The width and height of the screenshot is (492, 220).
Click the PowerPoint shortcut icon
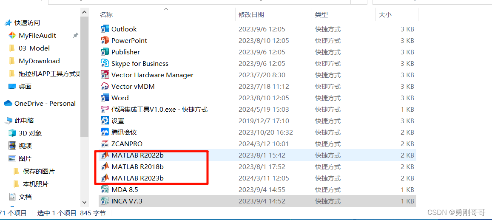tap(105, 40)
